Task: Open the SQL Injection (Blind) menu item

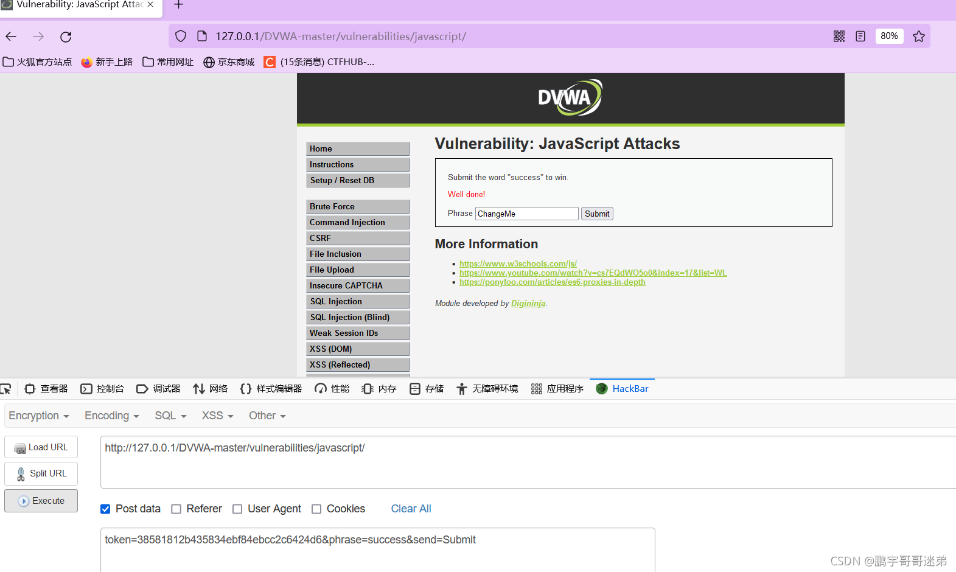Action: [357, 317]
